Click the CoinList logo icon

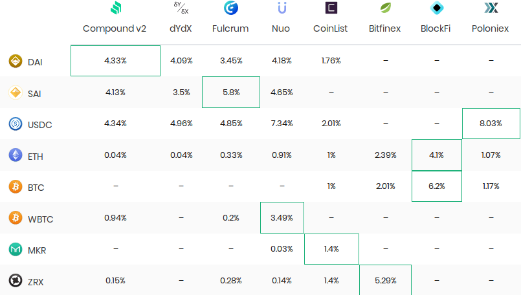point(331,8)
